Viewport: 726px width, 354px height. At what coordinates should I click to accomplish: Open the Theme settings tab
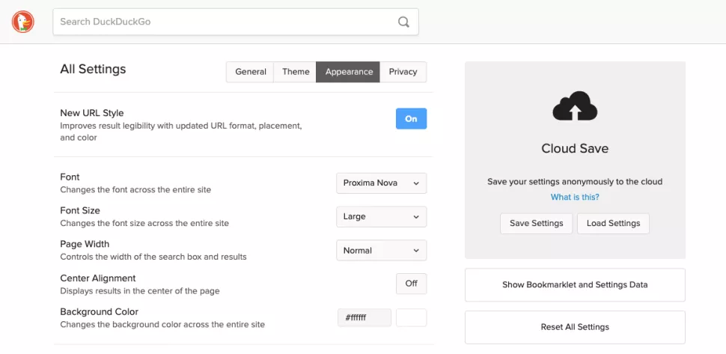click(296, 72)
